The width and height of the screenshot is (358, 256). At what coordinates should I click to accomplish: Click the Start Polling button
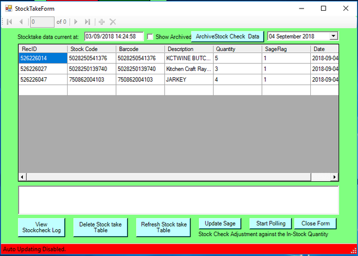(270, 223)
